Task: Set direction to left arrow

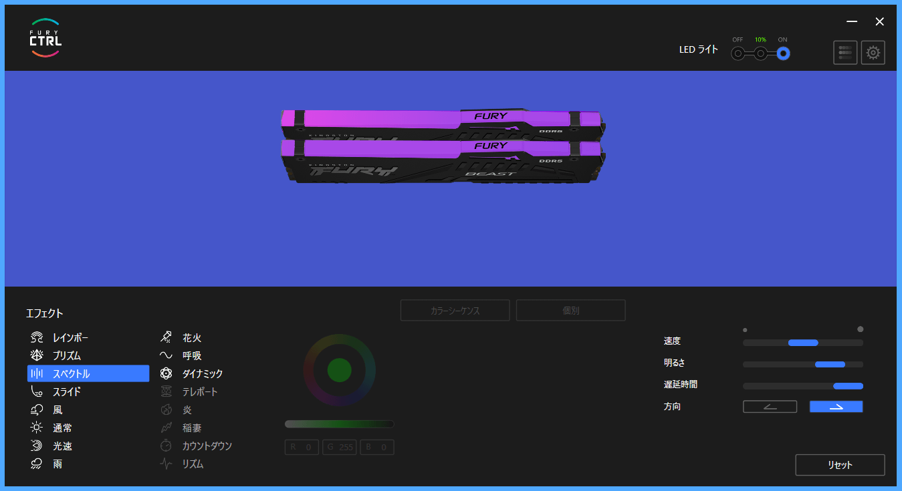Action: coord(770,407)
